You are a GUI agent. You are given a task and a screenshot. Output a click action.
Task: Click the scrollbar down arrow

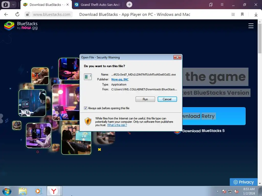(260, 183)
